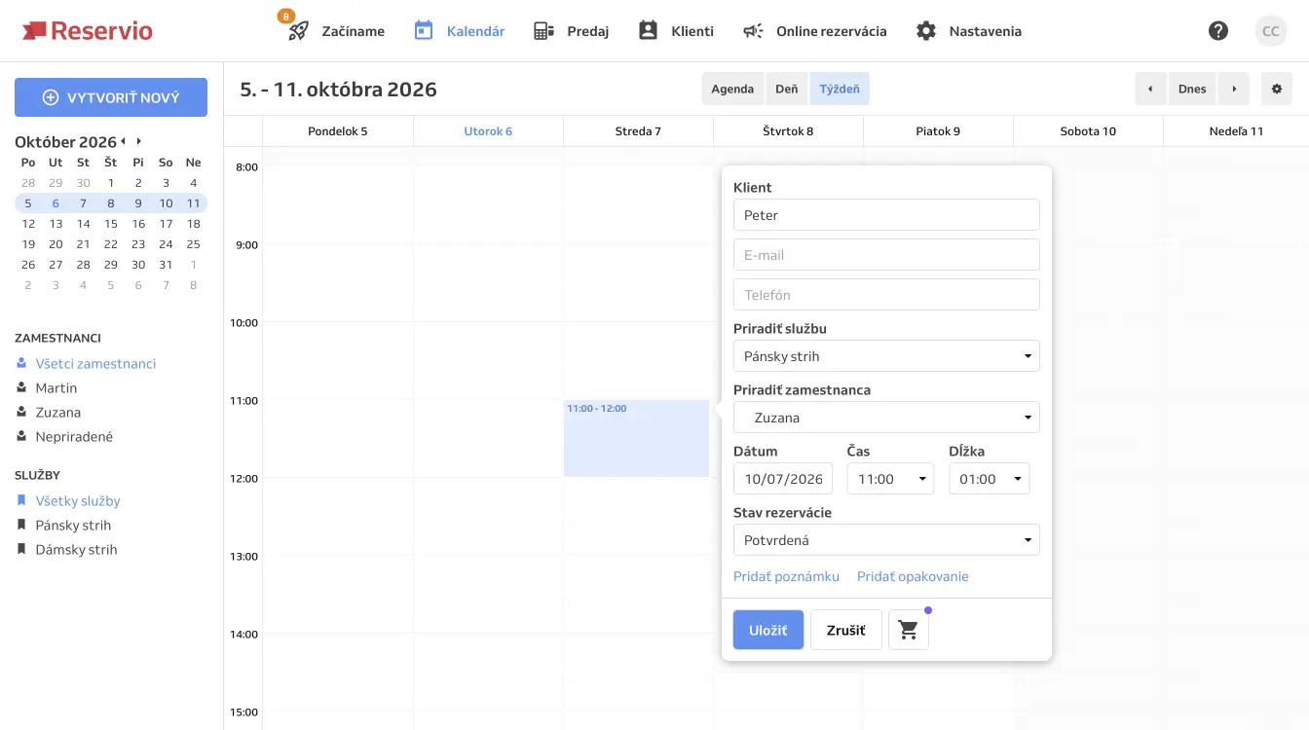1309x730 pixels.
Task: Jump to today with Dnes button
Action: [1192, 89]
